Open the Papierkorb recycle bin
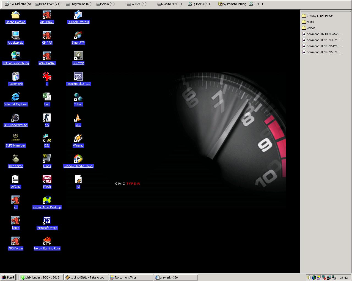Image resolution: width=352 pixels, height=281 pixels. point(16,77)
